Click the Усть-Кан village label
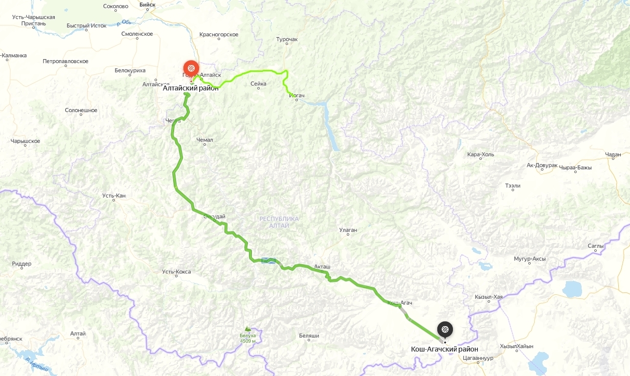 [x=114, y=196]
